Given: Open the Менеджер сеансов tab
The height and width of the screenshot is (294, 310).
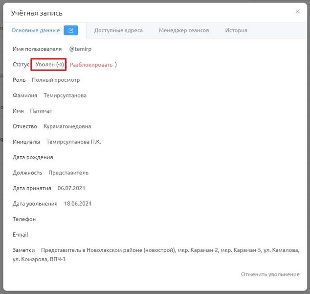Looking at the screenshot, I should (184, 30).
